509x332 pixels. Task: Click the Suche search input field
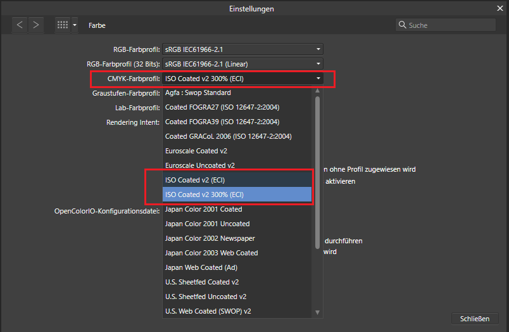(449, 25)
